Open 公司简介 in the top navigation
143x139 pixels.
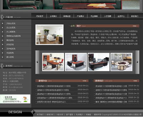(53, 16)
